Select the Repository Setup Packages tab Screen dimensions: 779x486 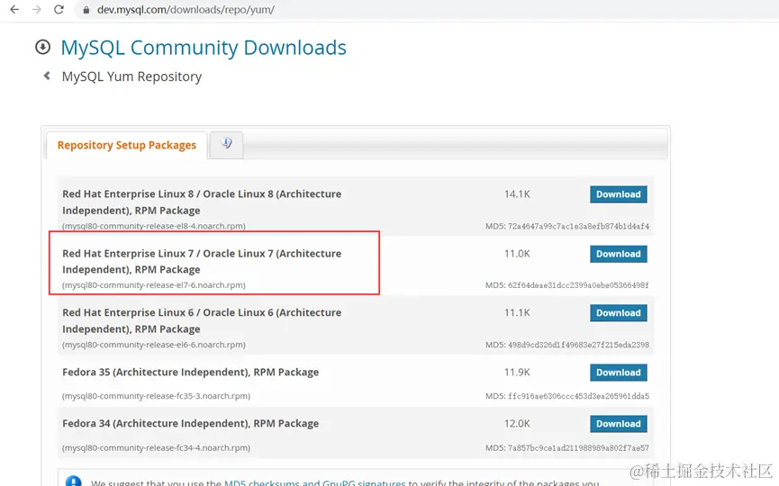127,145
